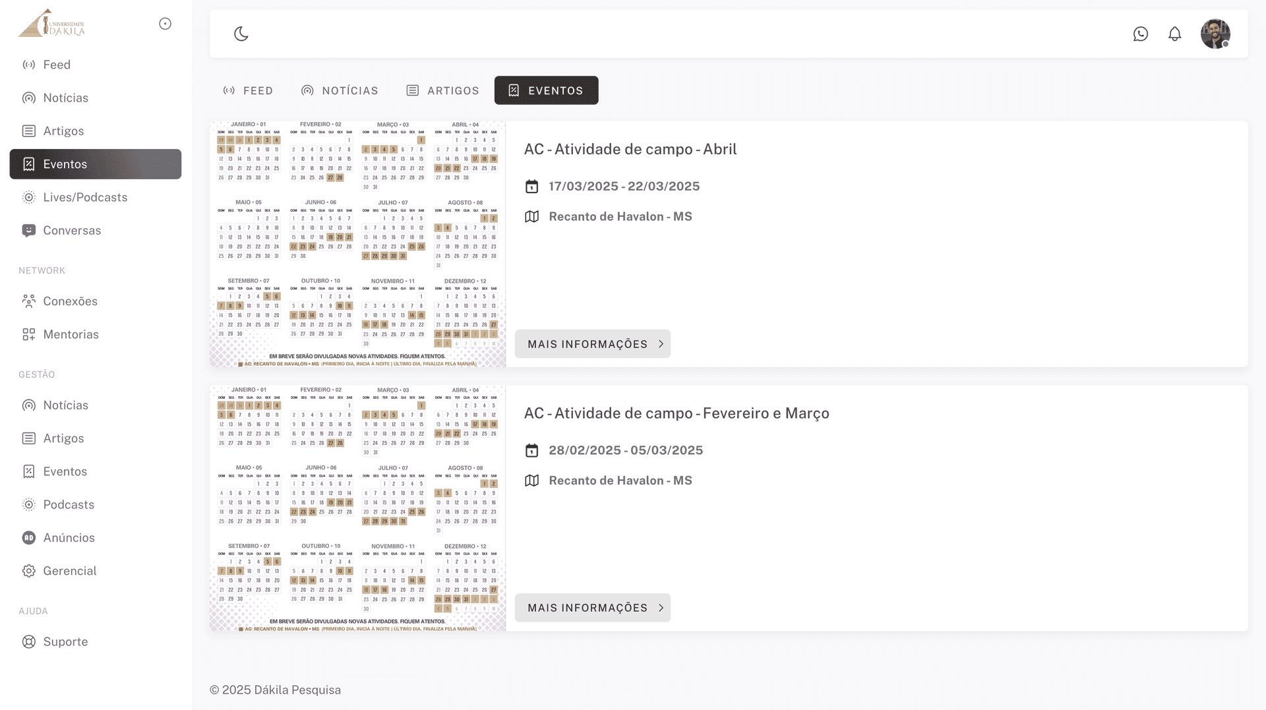The image size is (1266, 710).
Task: Click Mais Informações for Fevereiro e Março event
Action: 592,608
